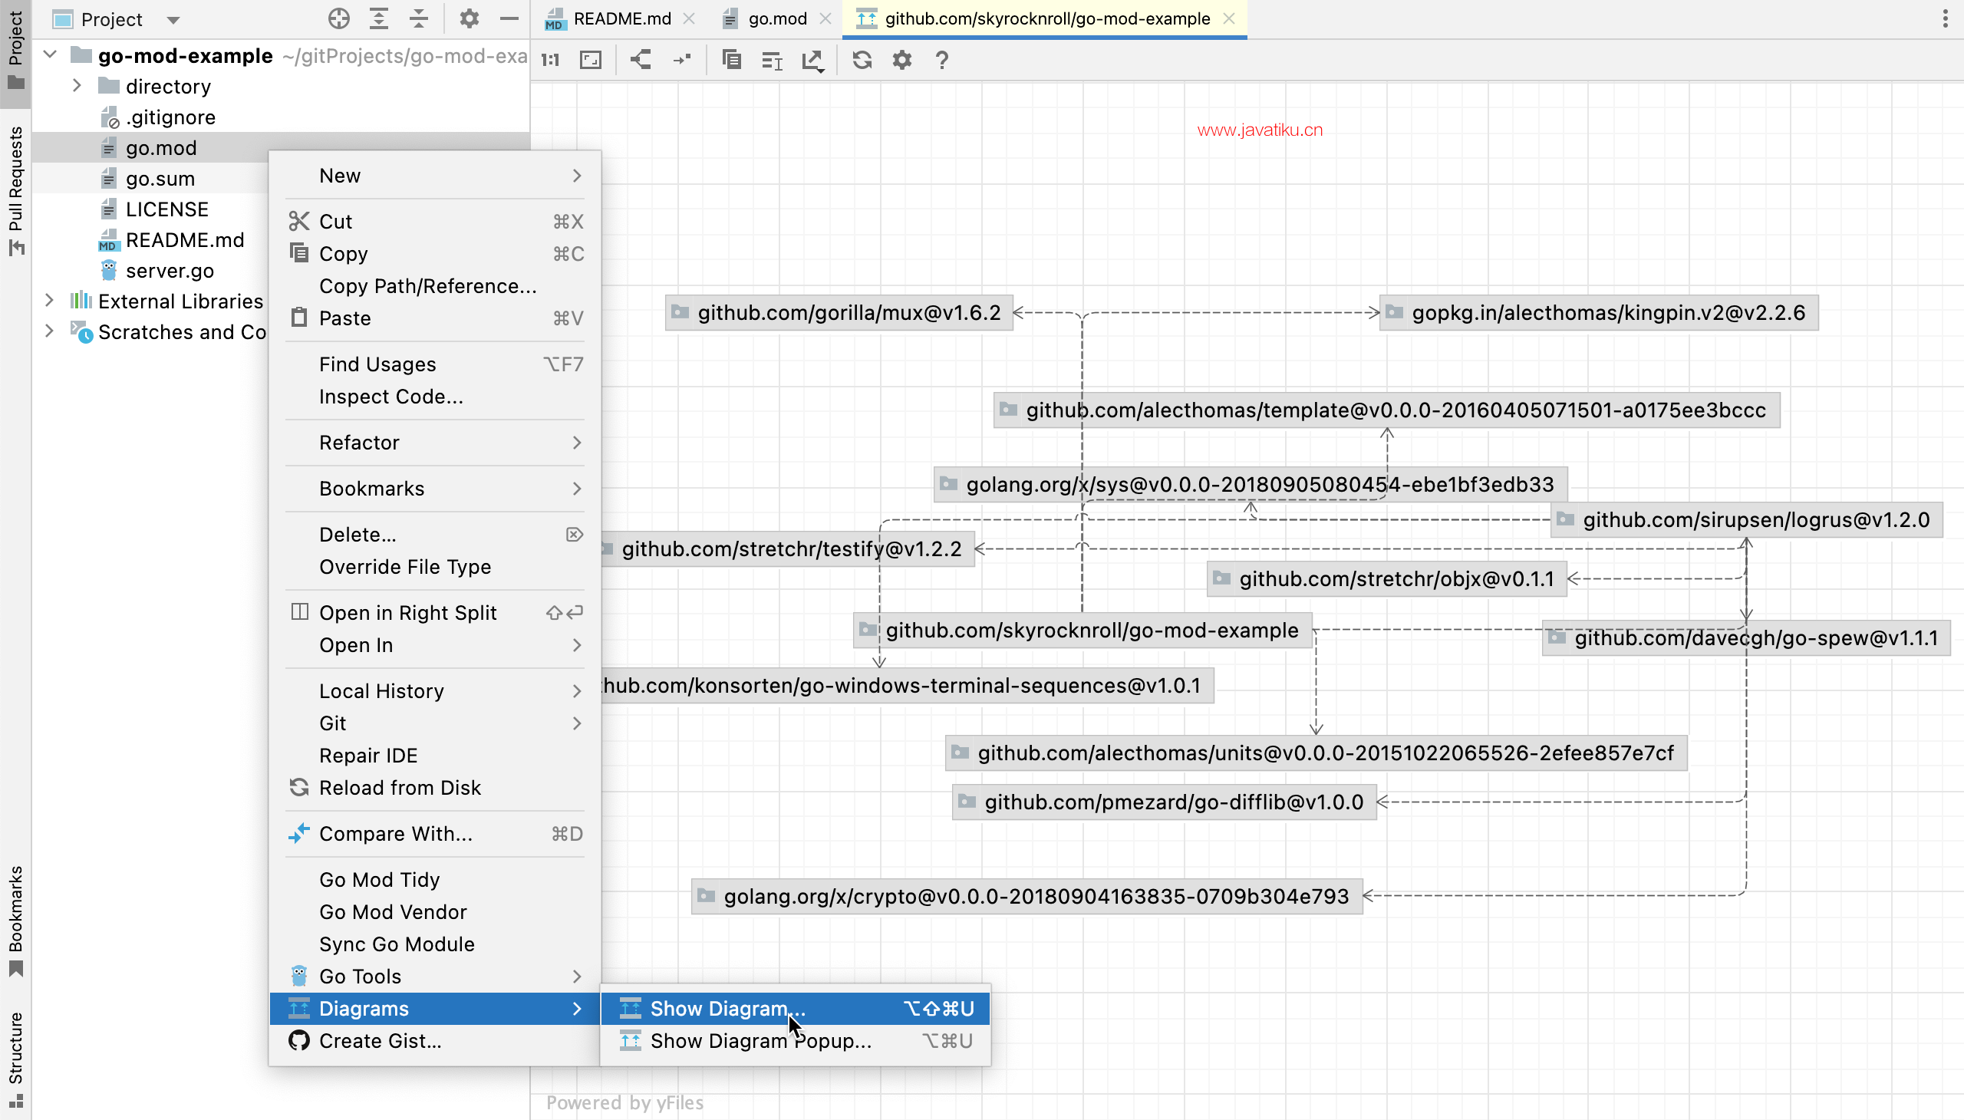This screenshot has width=1964, height=1120.
Task: Click the Apply Current Layout toolbar icon
Action: [772, 60]
